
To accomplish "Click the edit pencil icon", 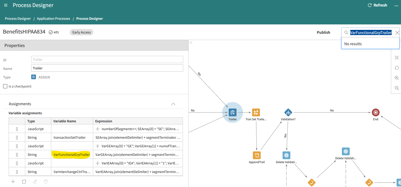I will 35,182.
